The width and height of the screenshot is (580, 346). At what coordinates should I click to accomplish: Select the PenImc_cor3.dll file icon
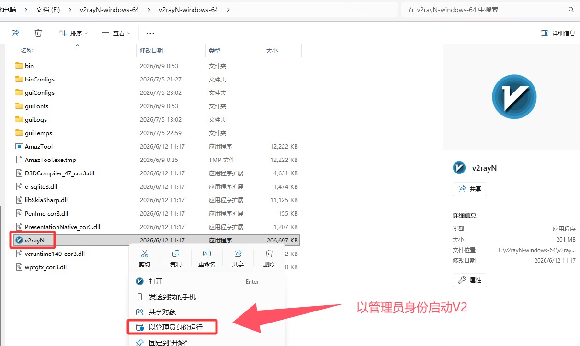coord(19,213)
